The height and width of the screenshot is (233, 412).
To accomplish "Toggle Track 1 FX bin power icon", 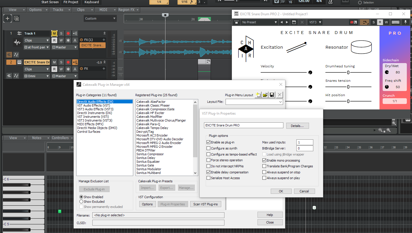I will (x=81, y=40).
